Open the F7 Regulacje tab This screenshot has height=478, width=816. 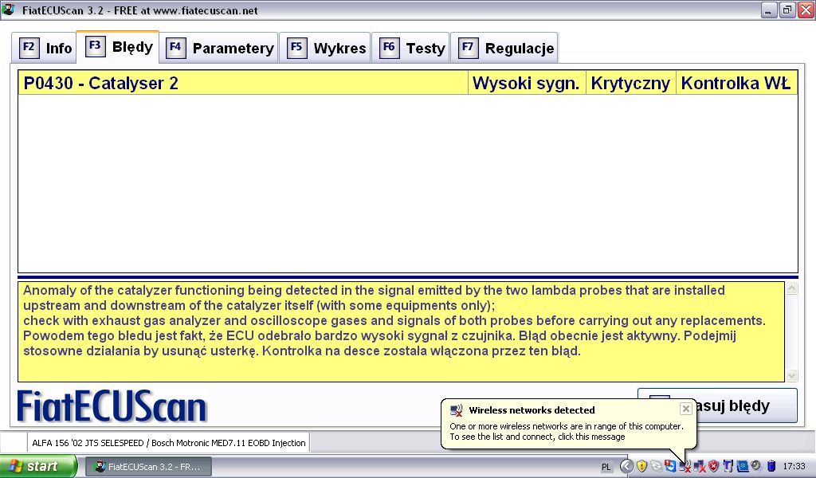pyautogui.click(x=504, y=49)
